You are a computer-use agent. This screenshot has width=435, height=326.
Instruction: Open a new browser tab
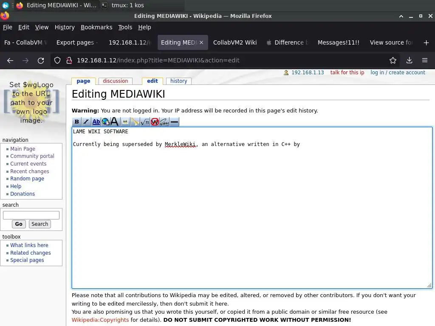[x=427, y=43]
